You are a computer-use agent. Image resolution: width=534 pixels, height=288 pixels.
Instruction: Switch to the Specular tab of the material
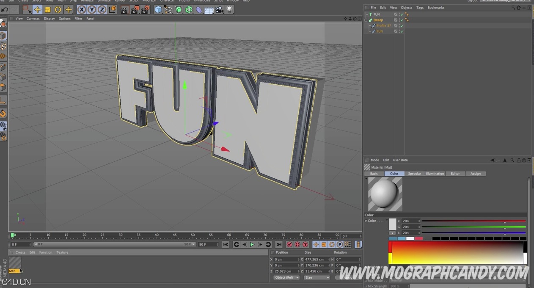414,174
